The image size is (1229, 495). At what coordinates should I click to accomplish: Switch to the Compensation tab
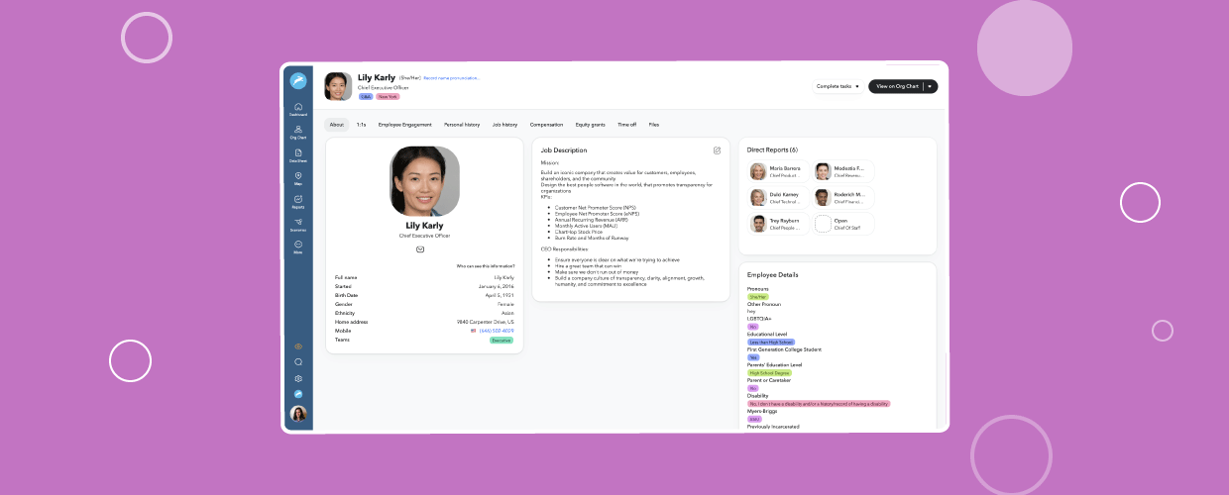546,125
